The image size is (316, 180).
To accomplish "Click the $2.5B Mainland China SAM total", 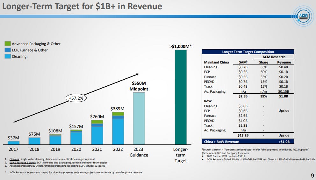I will pos(243,97).
